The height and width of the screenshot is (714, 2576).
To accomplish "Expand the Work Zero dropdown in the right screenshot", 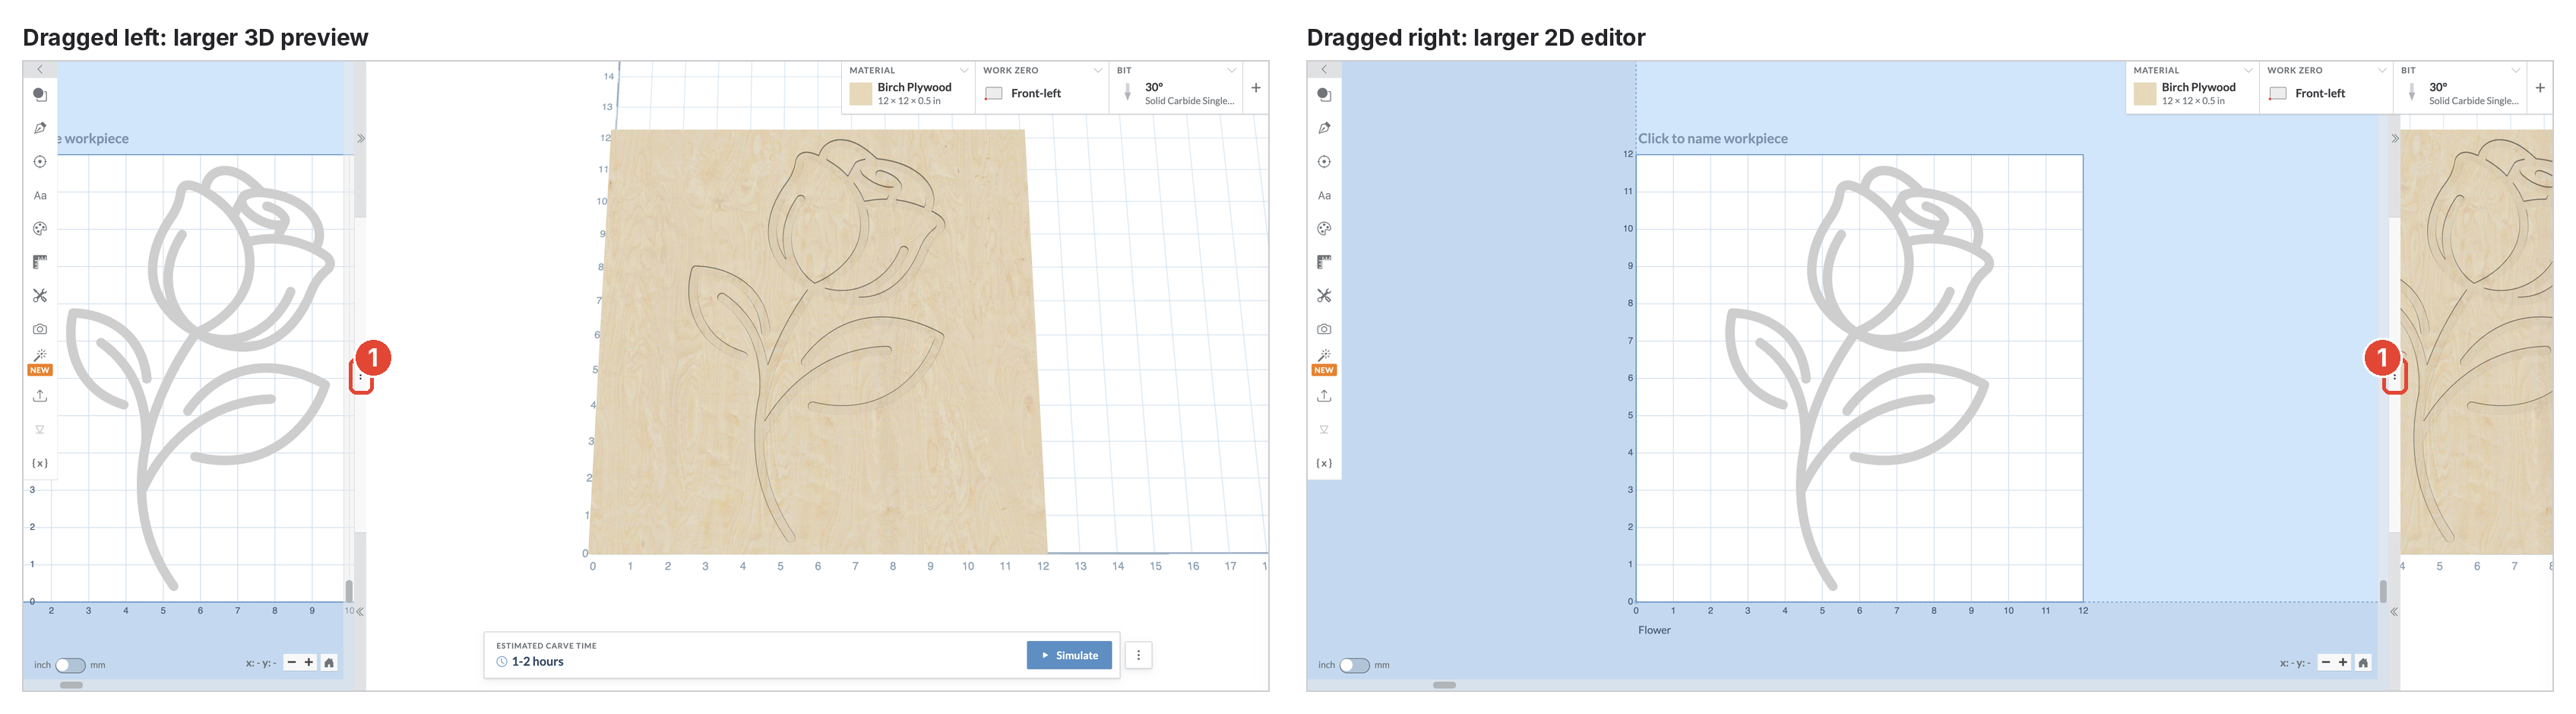I will pos(2382,70).
